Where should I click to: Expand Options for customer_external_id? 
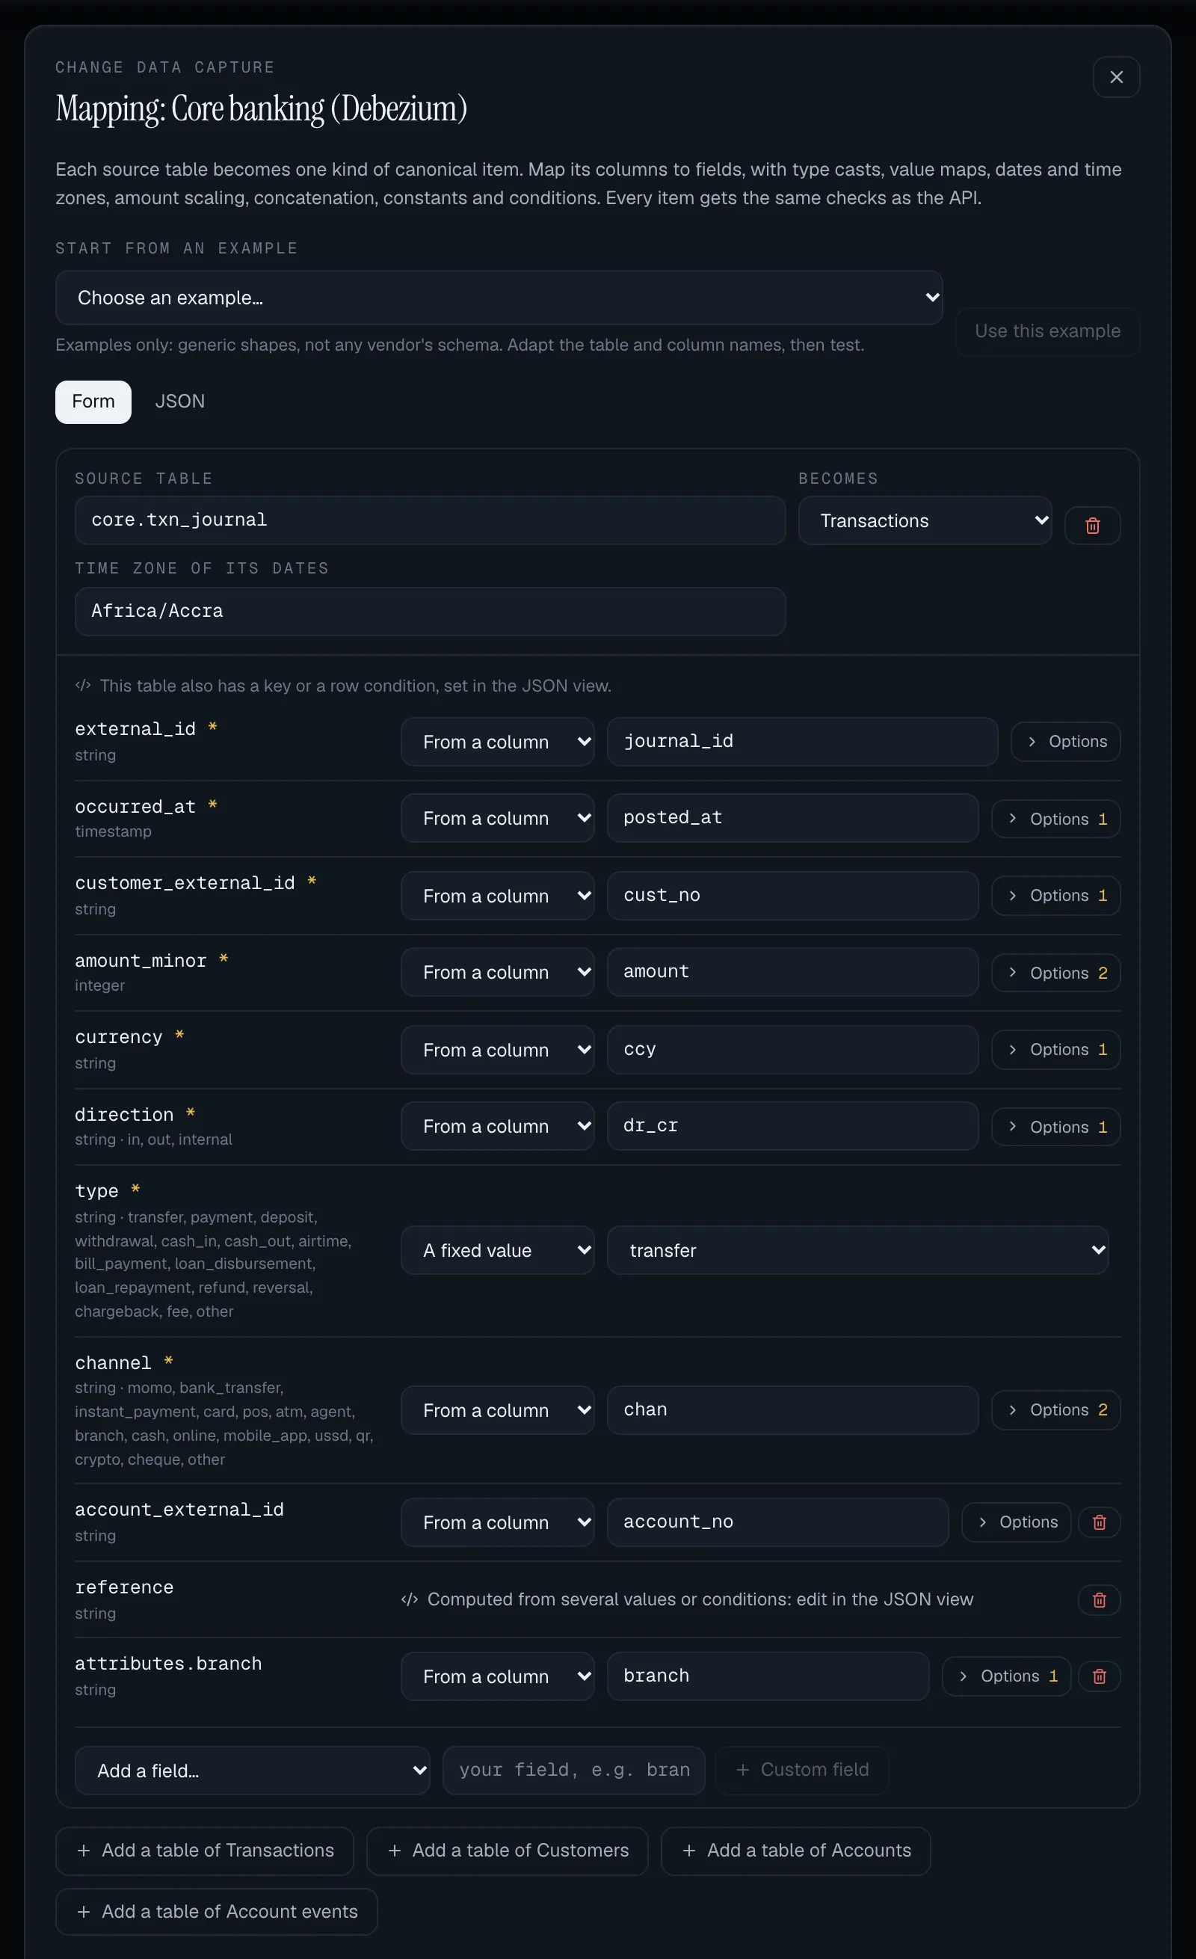click(1055, 895)
